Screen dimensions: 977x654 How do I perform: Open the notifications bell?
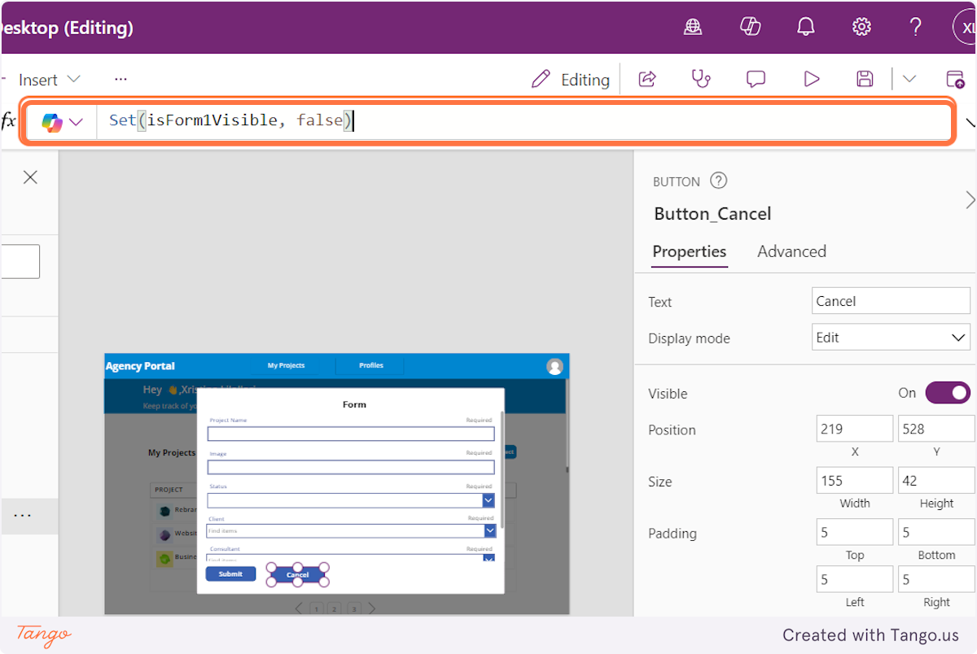[x=806, y=28]
